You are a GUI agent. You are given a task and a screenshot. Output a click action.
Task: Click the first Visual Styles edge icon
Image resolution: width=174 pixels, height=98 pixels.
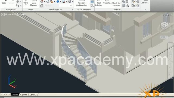[42, 1]
